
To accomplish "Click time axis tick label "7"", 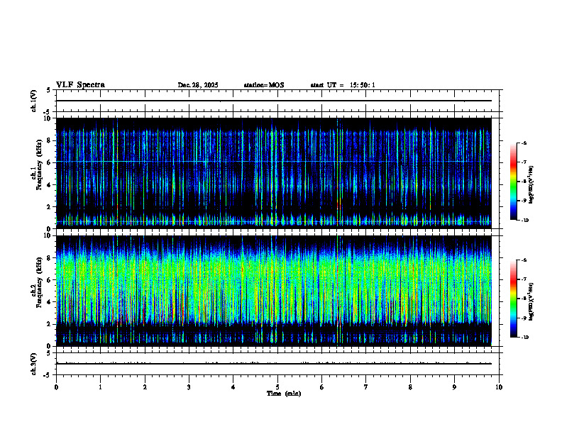I will (x=366, y=387).
